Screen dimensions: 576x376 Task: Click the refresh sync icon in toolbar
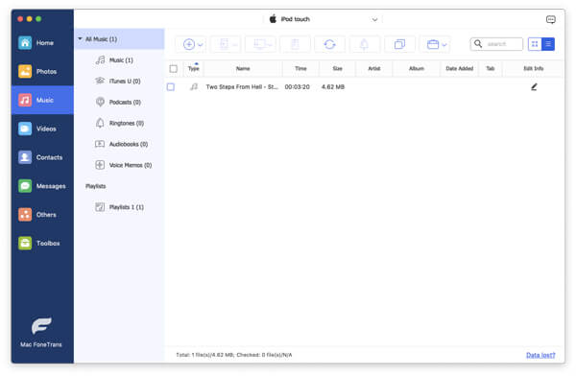point(329,44)
